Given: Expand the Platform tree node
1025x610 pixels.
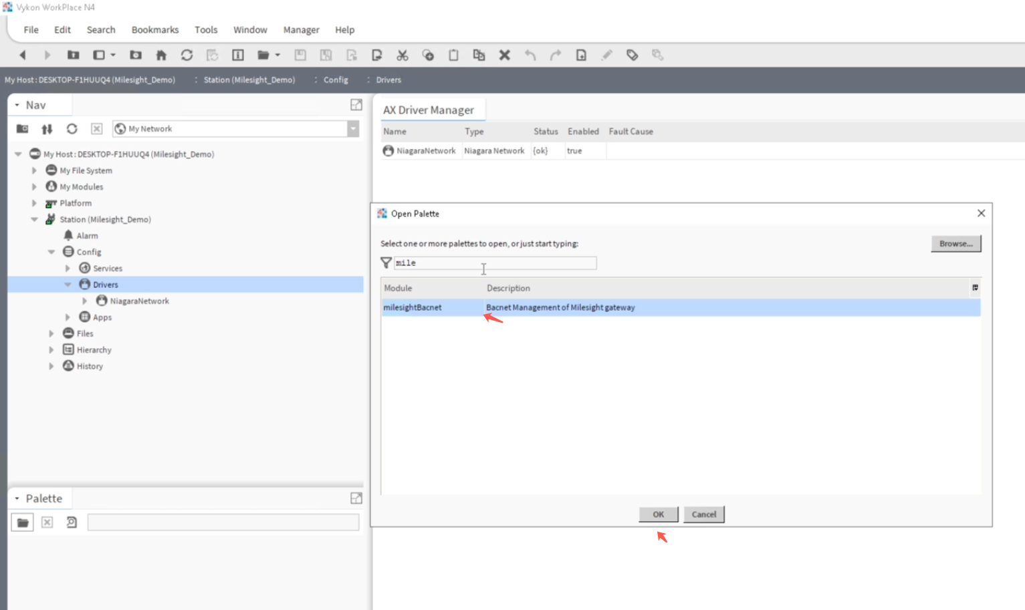Looking at the screenshot, I should (35, 203).
